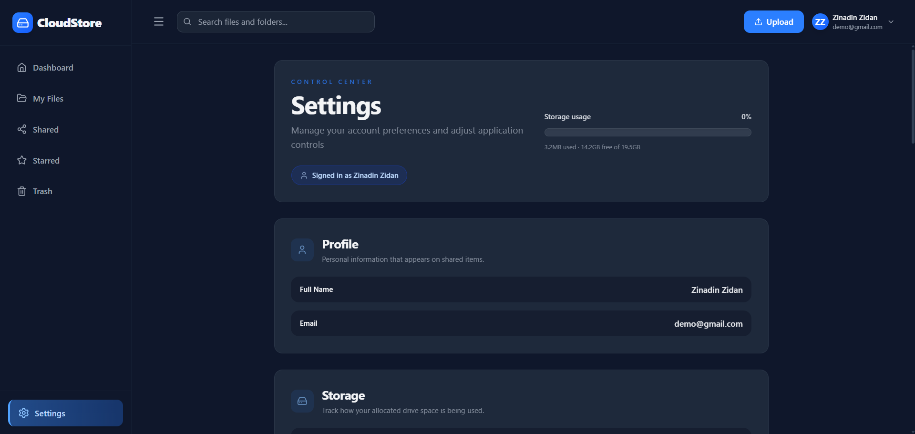The height and width of the screenshot is (434, 915).
Task: Click the Profile section person icon
Action: click(x=302, y=250)
